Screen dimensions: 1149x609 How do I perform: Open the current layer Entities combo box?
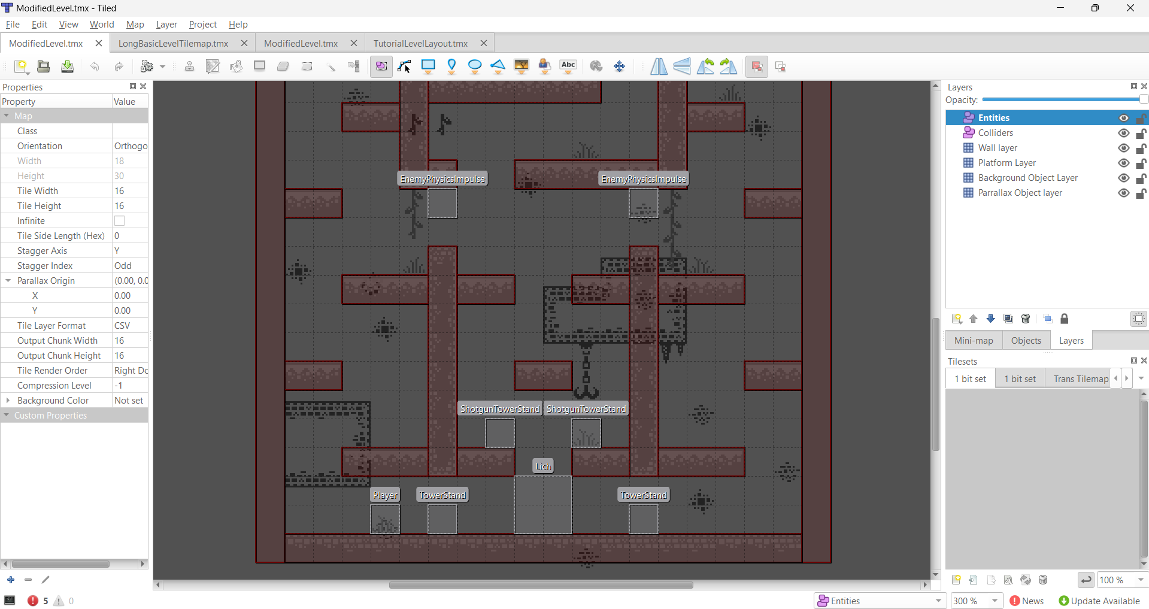click(x=879, y=601)
